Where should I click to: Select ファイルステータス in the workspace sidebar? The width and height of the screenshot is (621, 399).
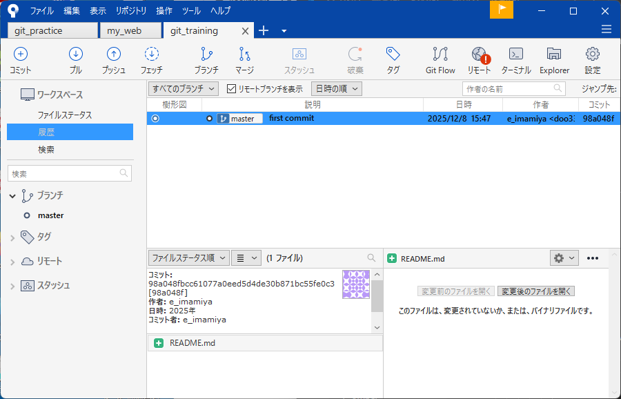pyautogui.click(x=65, y=115)
